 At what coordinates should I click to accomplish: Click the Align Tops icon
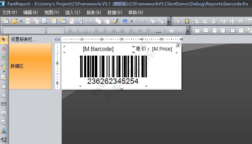point(223,21)
